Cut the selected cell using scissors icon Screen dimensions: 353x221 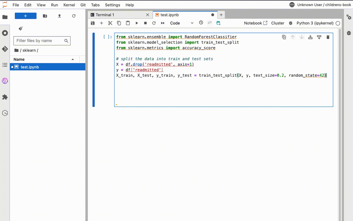pos(110,23)
